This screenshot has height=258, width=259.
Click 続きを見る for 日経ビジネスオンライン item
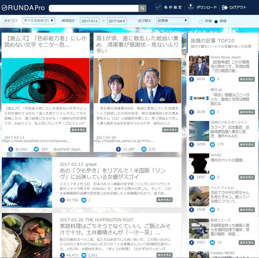[x=246, y=145]
